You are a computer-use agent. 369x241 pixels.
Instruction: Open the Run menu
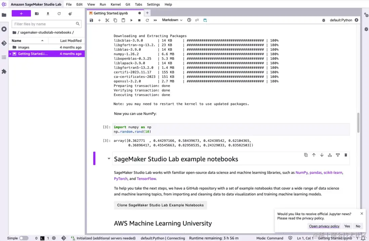pos(102,4)
